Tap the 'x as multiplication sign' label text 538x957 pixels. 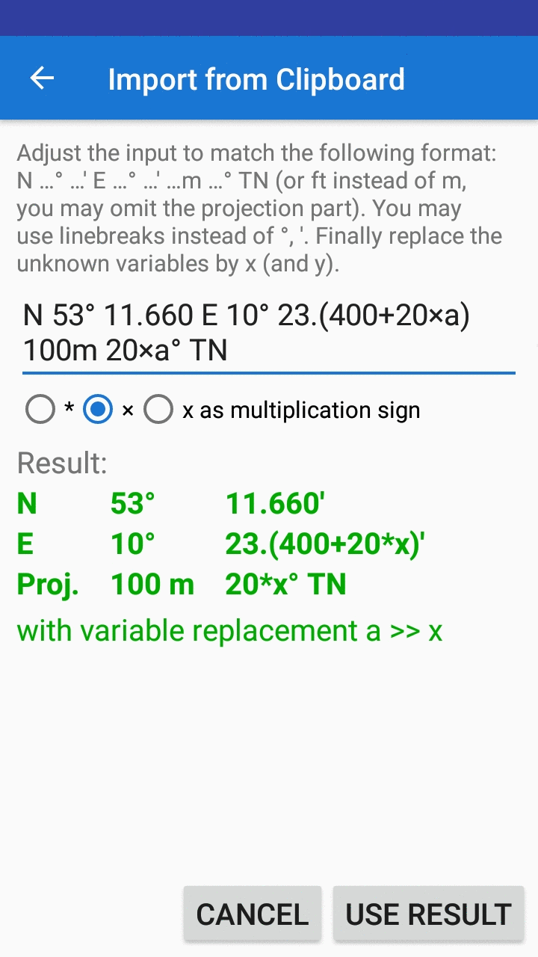click(x=301, y=410)
